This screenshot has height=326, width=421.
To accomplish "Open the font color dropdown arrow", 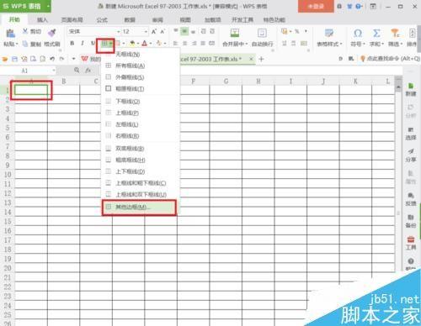I will click(151, 44).
